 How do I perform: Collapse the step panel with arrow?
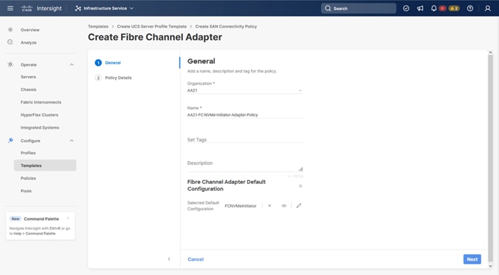pos(169,259)
